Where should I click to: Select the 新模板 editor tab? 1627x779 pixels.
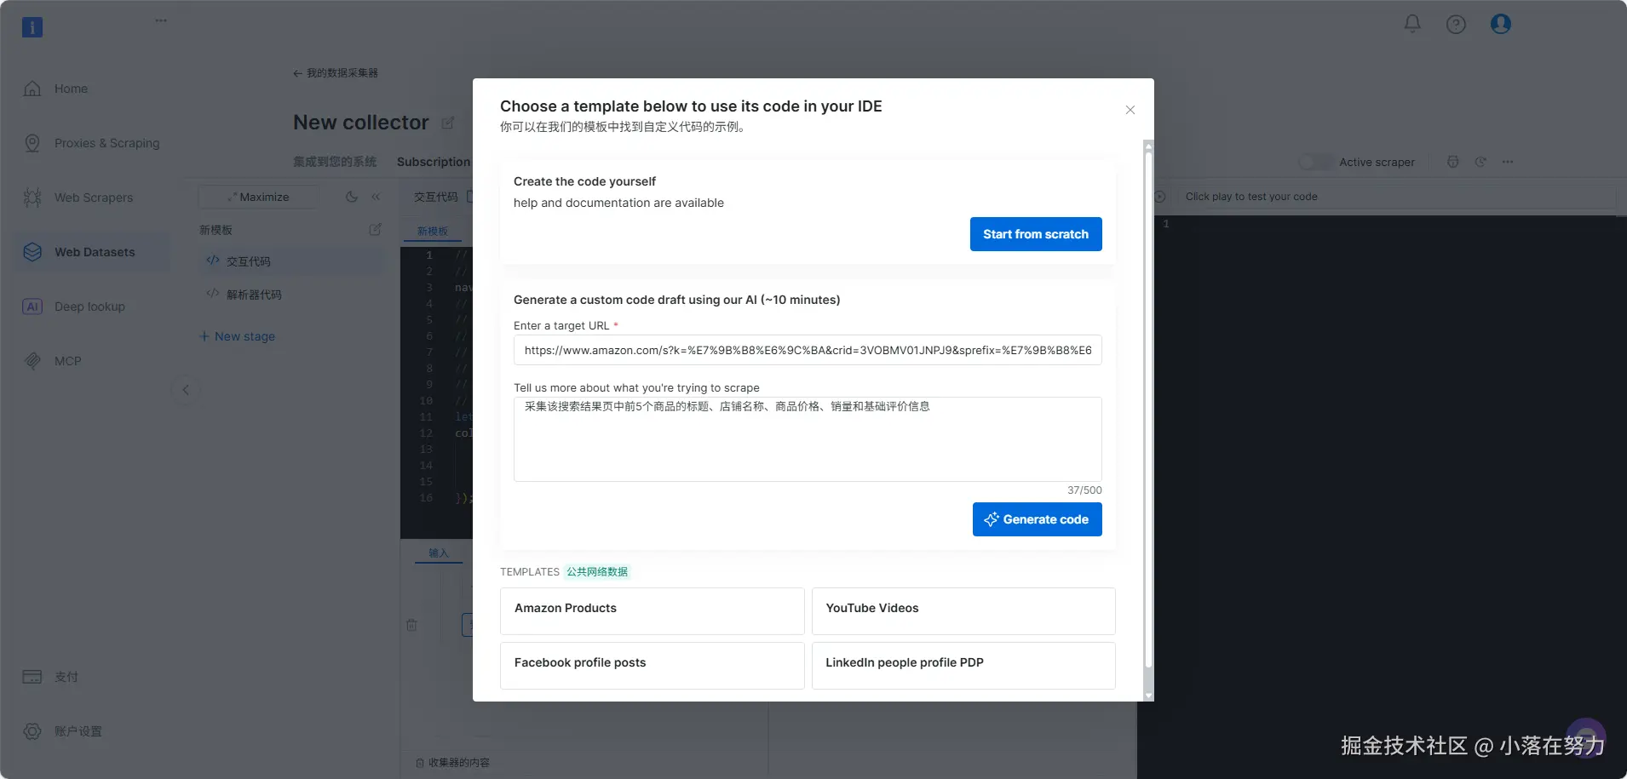pos(433,232)
